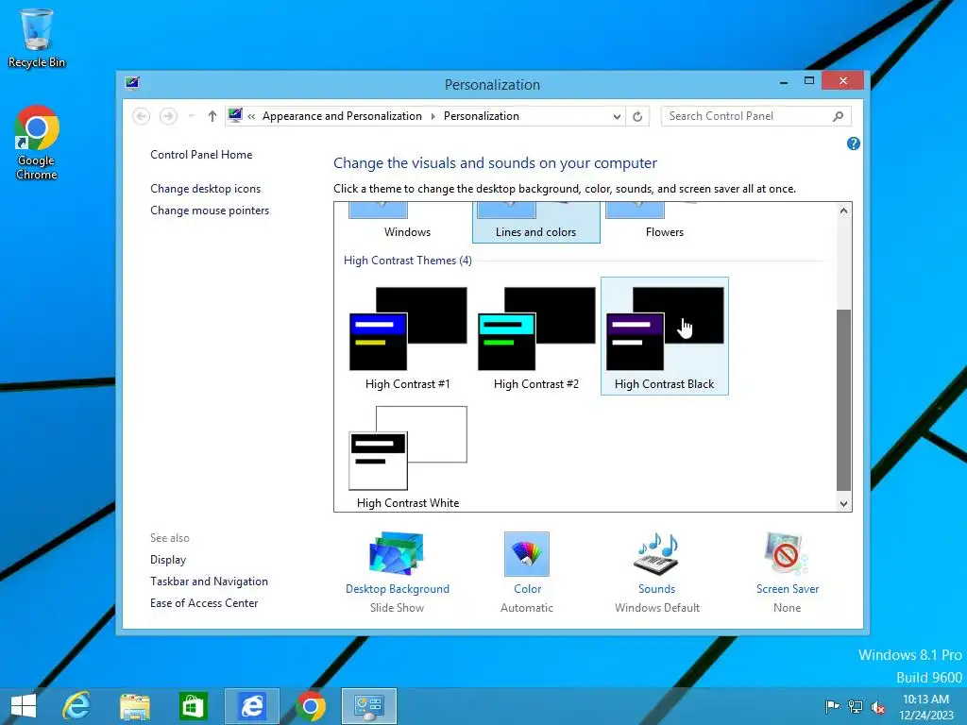The width and height of the screenshot is (967, 725).
Task: Open Display under See also
Action: pyautogui.click(x=168, y=560)
